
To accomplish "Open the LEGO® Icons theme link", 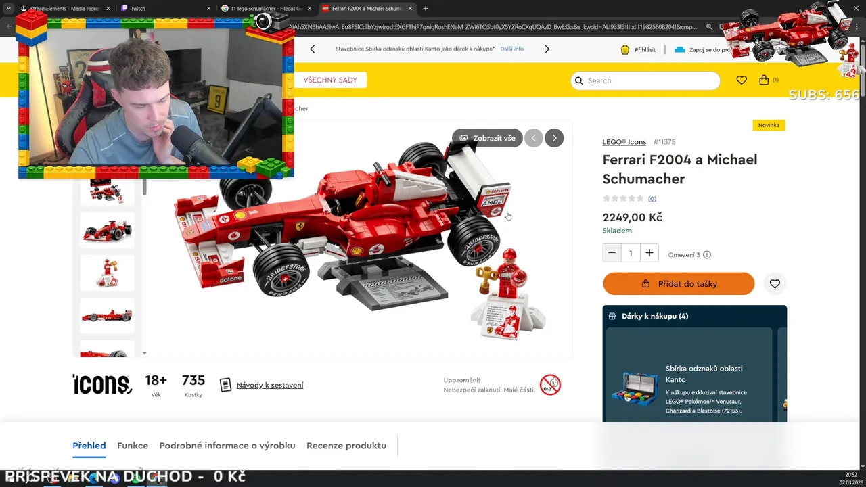I will point(624,142).
